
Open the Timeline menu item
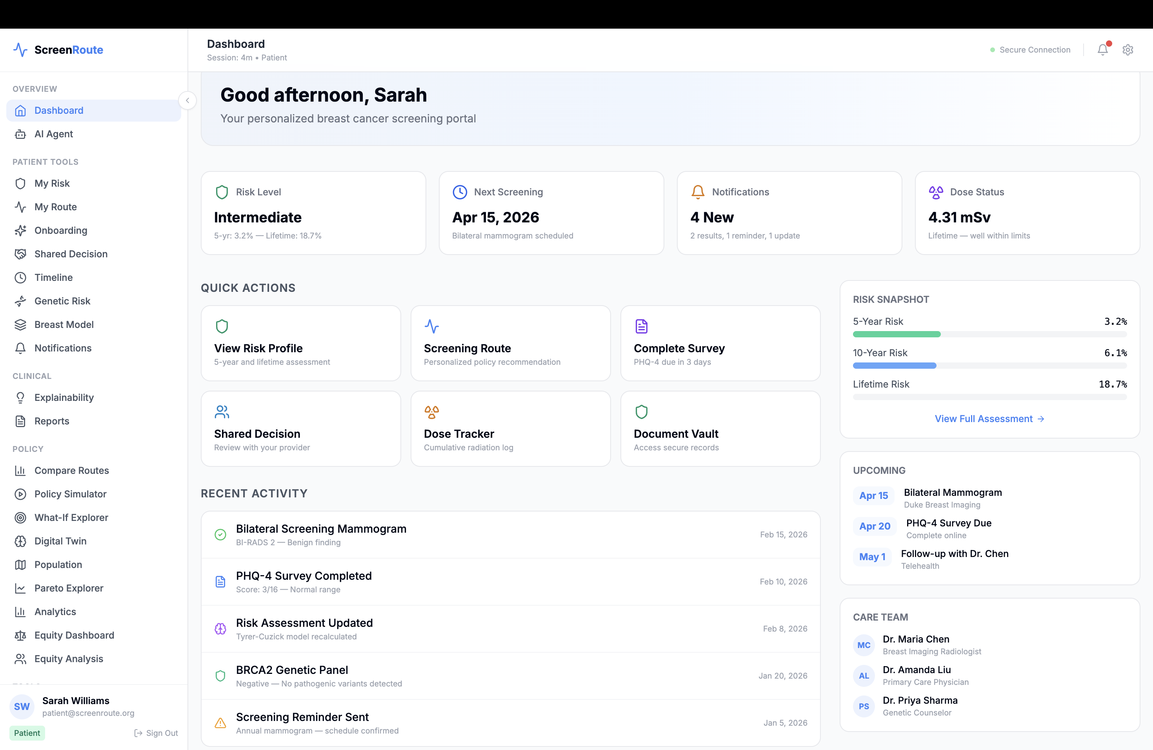[53, 278]
